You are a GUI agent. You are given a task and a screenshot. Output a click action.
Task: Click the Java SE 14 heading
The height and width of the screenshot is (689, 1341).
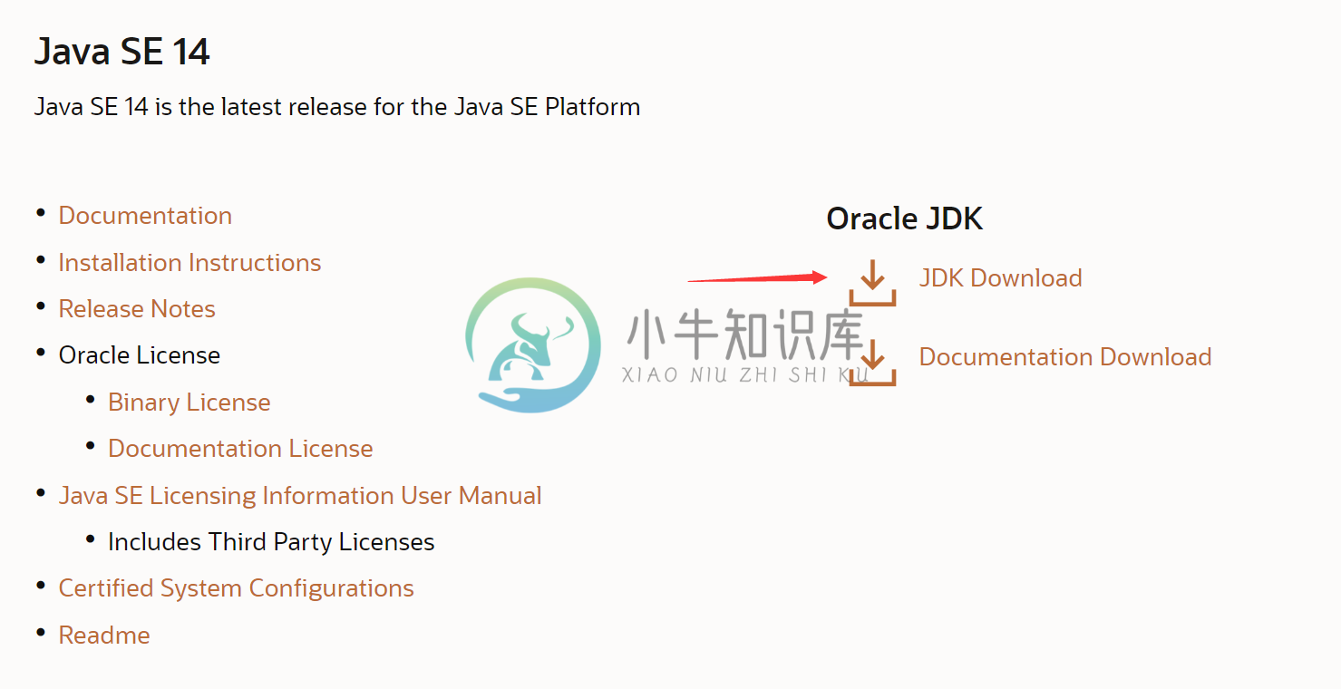point(122,51)
